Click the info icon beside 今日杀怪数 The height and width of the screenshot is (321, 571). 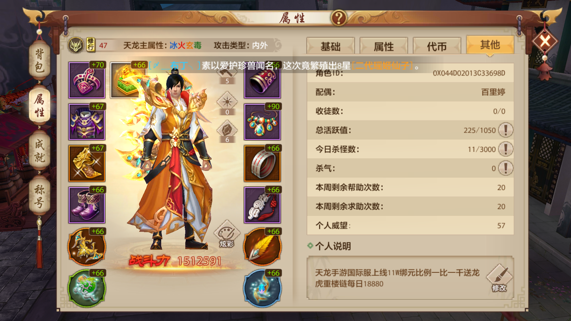506,149
